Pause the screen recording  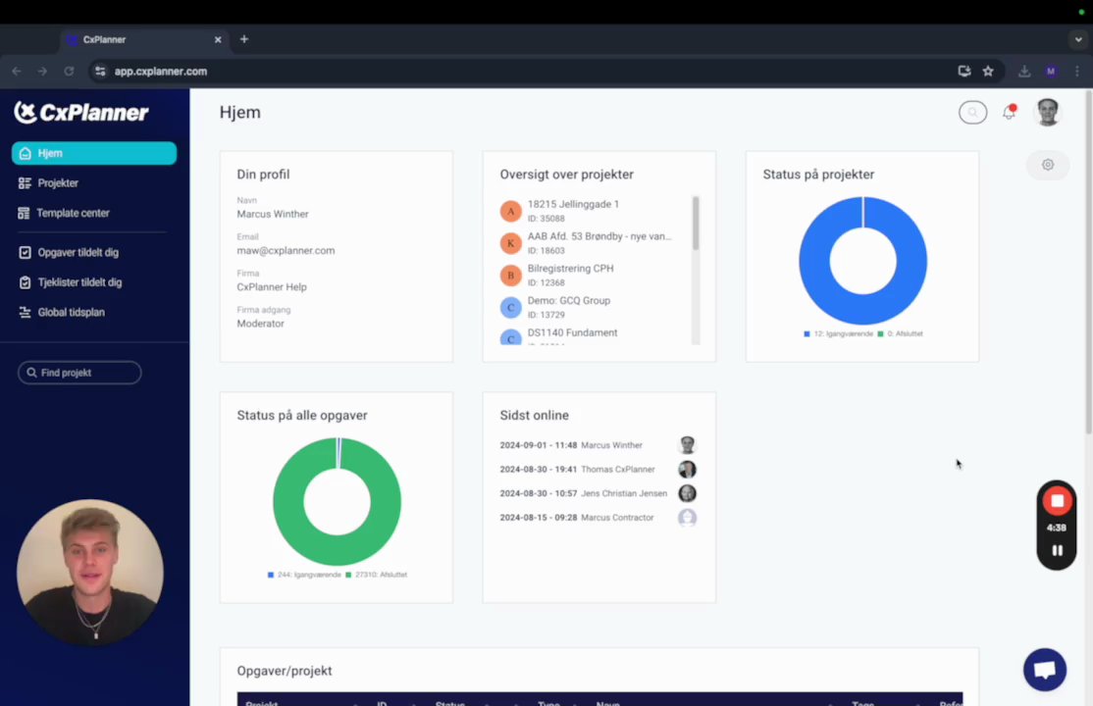tap(1057, 551)
